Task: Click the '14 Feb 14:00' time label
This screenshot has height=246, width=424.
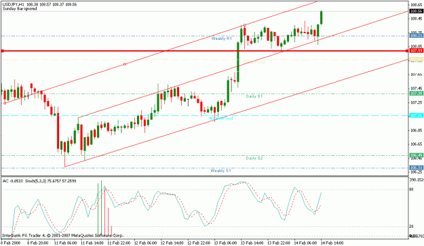Action: (332, 243)
